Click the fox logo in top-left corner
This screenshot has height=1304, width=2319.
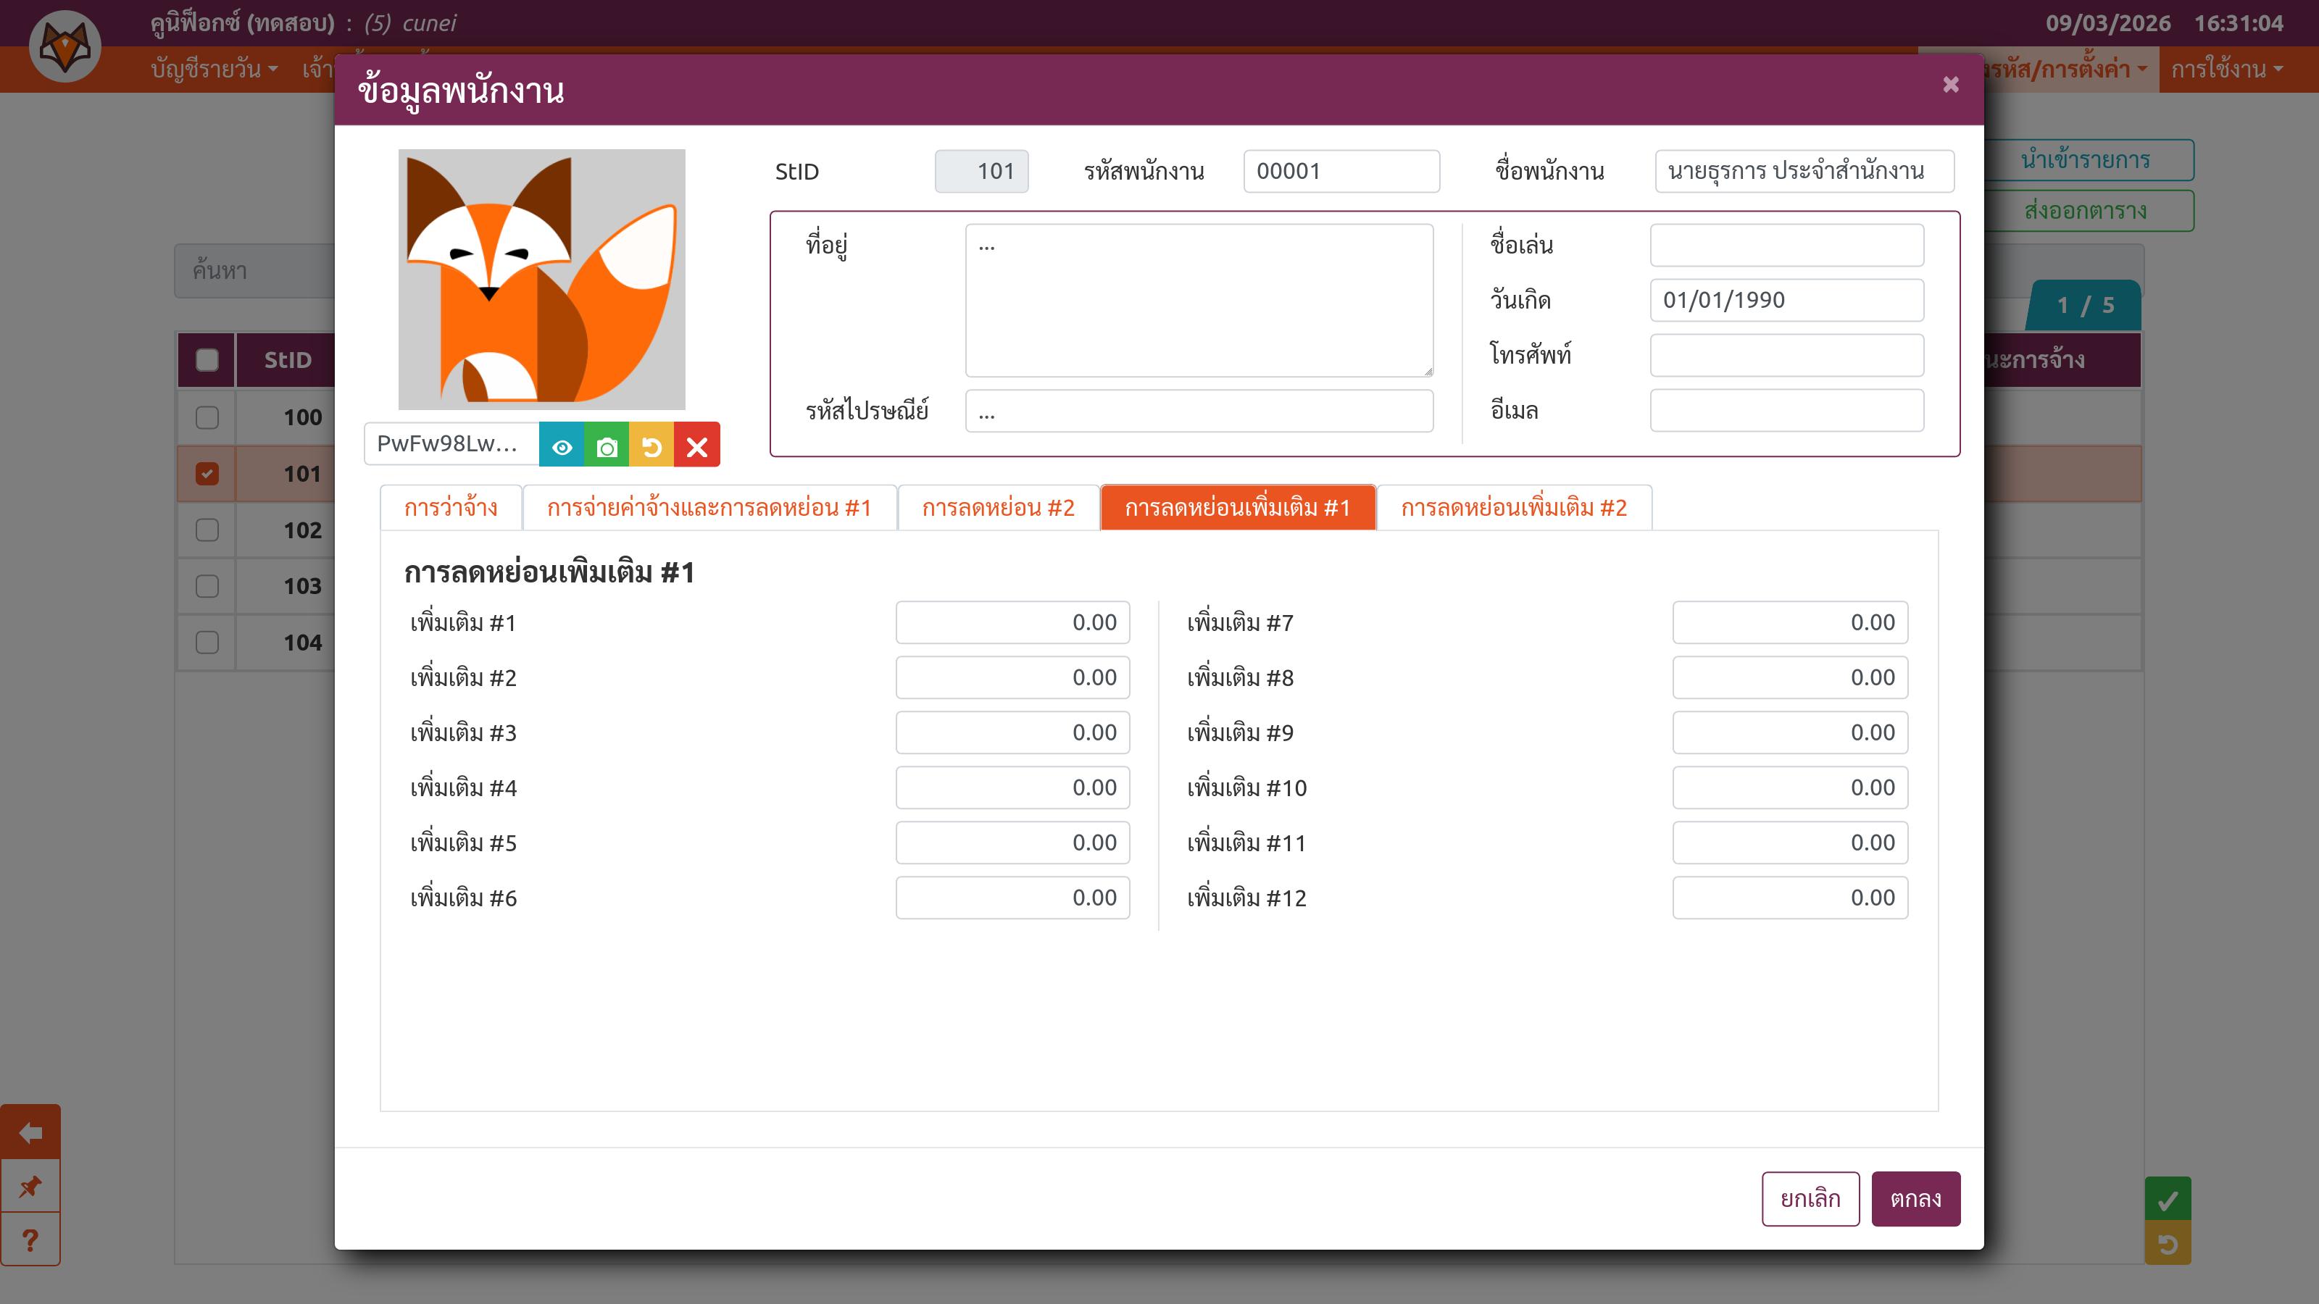64,47
